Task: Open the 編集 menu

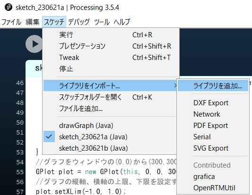Action: point(33,22)
